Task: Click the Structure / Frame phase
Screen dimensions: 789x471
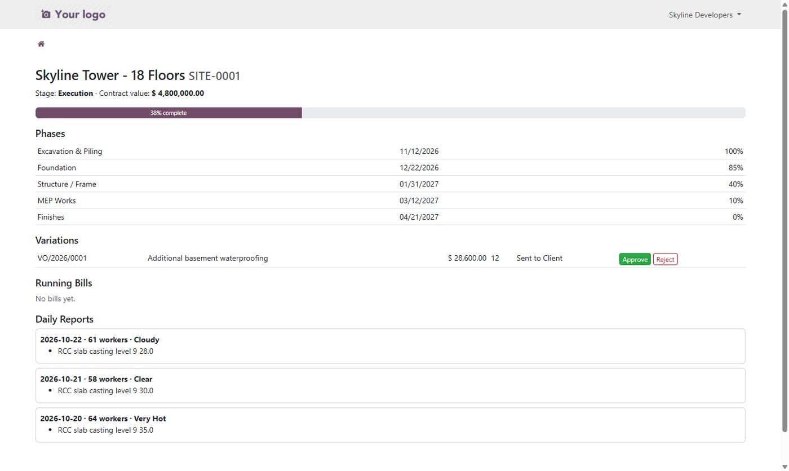Action: coord(67,184)
